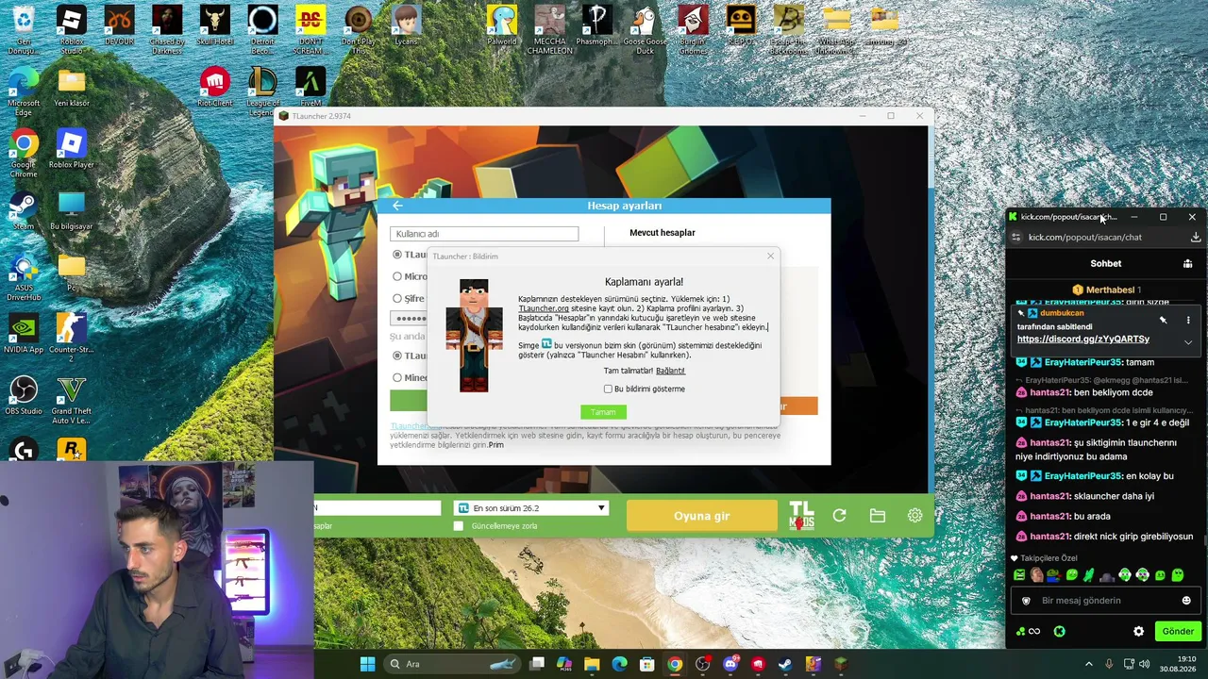Click the green Kick logo button below chat
This screenshot has width=1208, height=679.
[1059, 632]
